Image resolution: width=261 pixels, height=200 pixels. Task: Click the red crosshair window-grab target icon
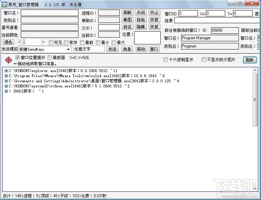(9, 60)
